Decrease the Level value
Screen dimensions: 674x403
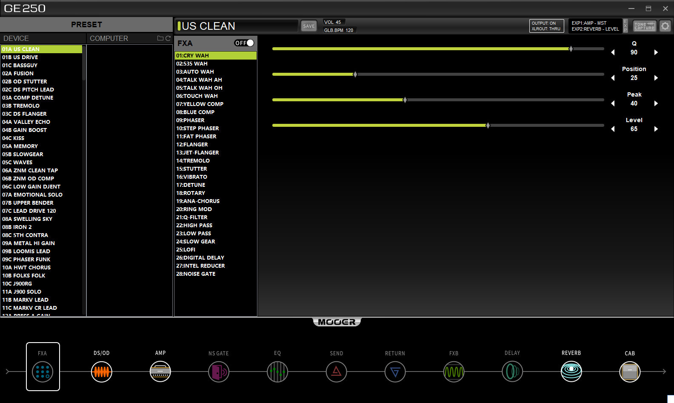pos(613,129)
